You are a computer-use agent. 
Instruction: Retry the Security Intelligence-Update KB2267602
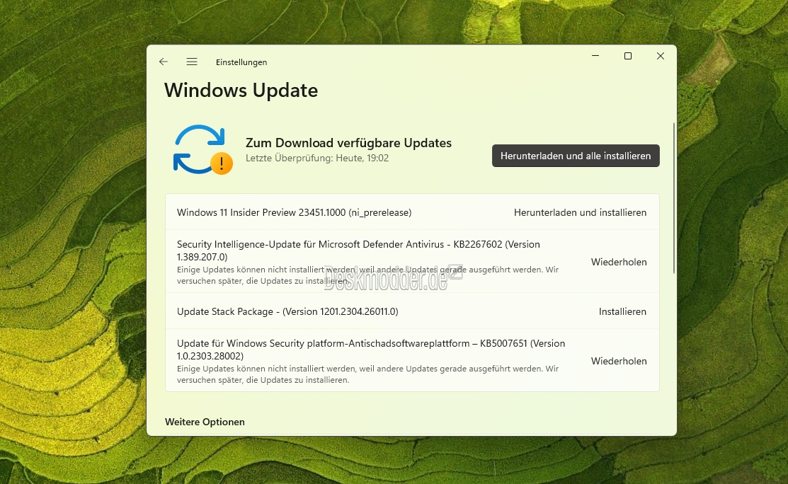[x=619, y=262]
